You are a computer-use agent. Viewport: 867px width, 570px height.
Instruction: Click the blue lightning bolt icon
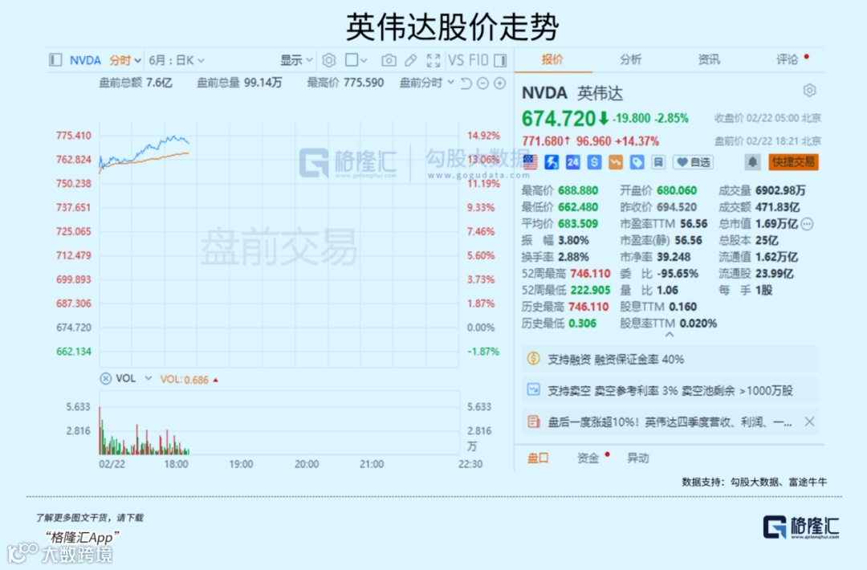552,162
